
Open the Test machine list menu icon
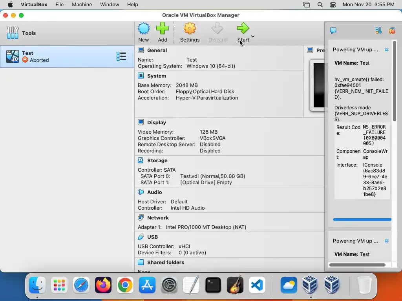coord(121,56)
